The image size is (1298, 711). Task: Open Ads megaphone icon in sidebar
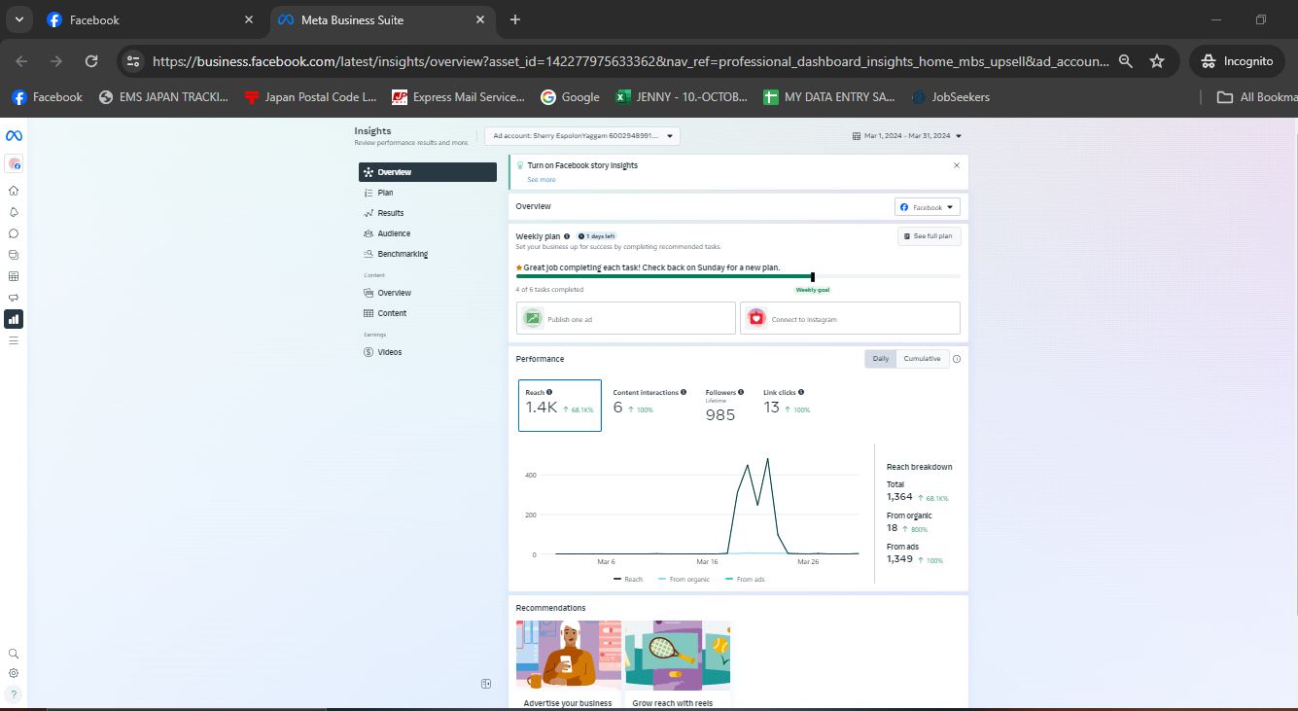tap(14, 298)
